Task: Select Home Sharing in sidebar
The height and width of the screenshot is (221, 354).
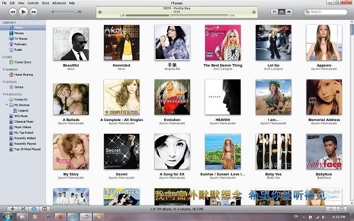Action: click(23, 74)
